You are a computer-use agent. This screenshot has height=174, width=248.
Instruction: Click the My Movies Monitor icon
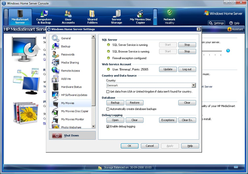point(55,119)
